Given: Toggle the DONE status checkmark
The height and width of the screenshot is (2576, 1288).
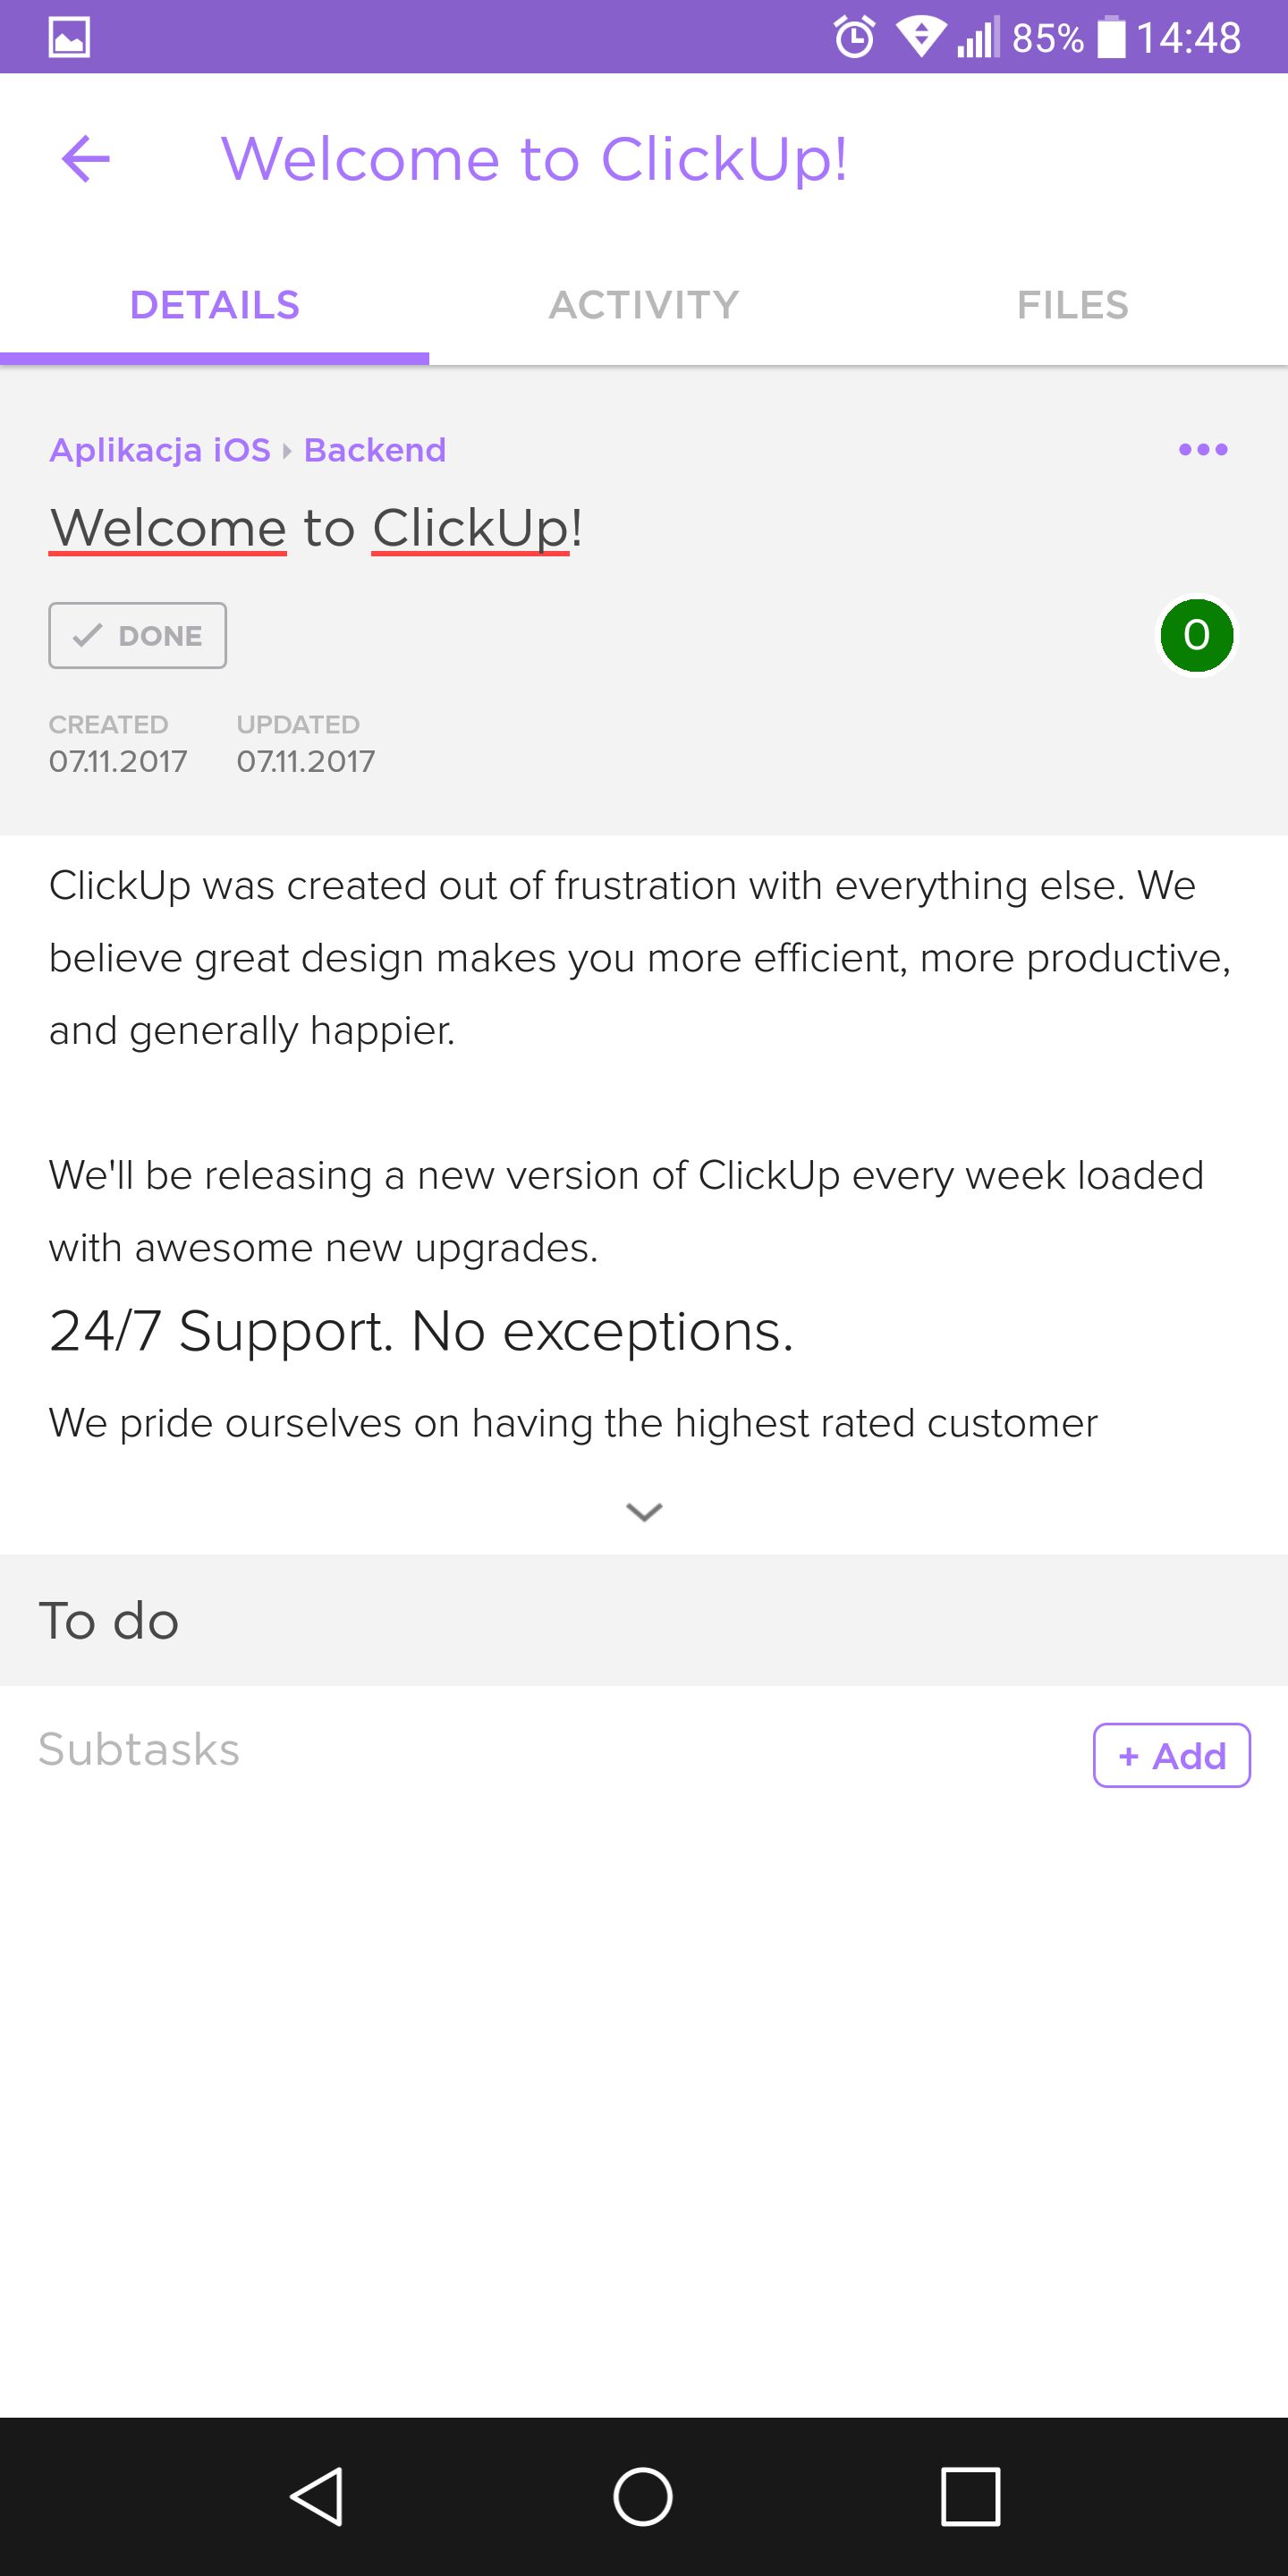Looking at the screenshot, I should [138, 635].
